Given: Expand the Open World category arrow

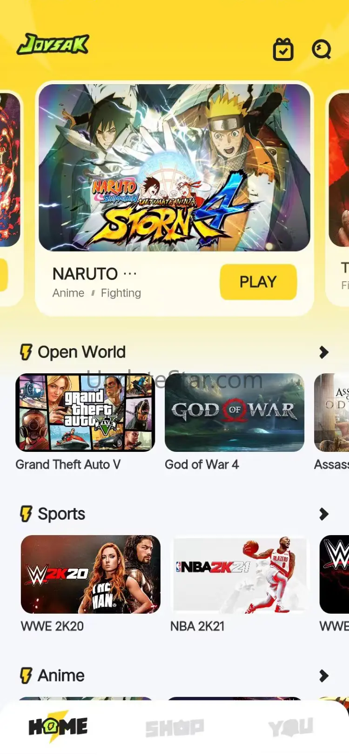Looking at the screenshot, I should click(x=324, y=352).
